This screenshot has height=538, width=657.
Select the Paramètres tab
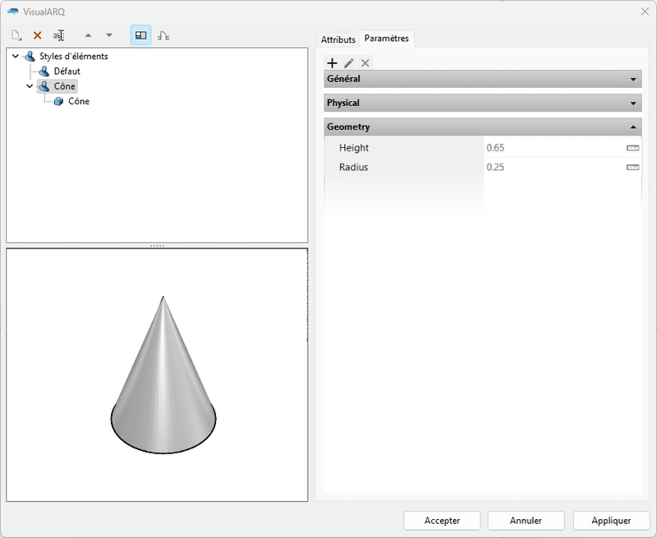(x=386, y=39)
